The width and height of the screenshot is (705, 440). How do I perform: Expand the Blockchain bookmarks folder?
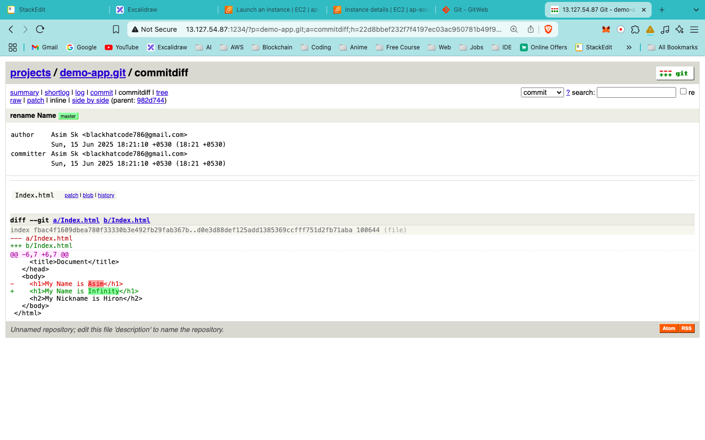[272, 47]
